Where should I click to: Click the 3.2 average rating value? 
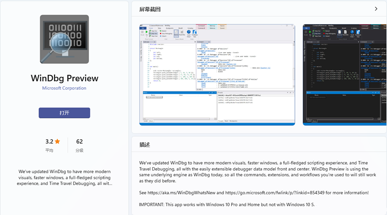(49, 142)
